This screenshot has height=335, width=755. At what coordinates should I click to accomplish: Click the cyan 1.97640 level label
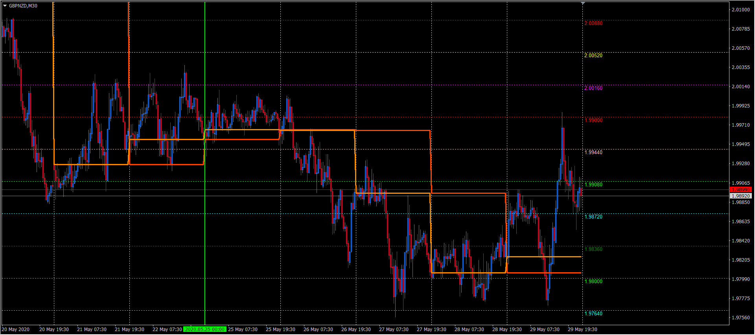point(593,313)
